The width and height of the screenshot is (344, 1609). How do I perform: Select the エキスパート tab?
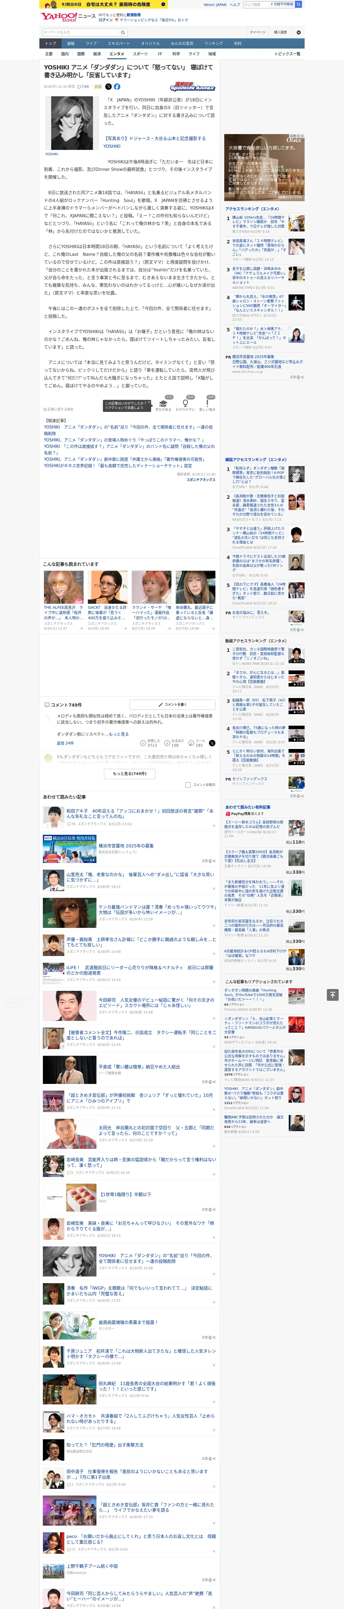click(119, 43)
